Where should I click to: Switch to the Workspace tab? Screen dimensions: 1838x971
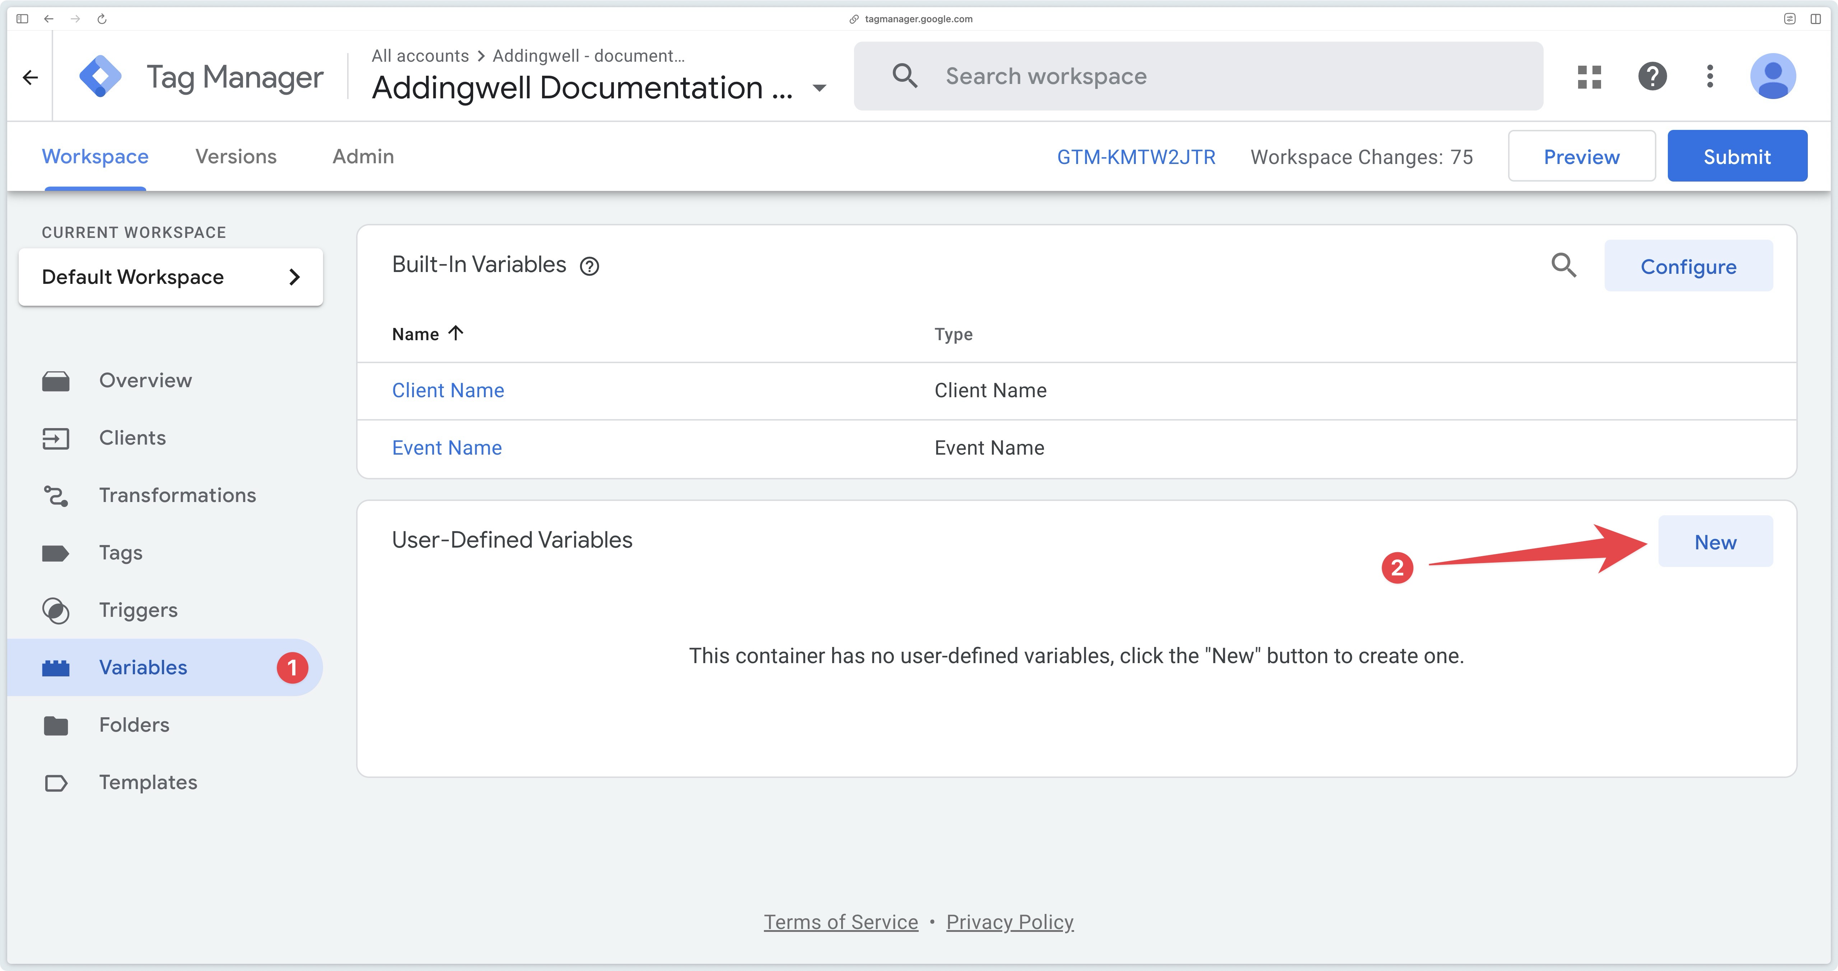coord(95,156)
